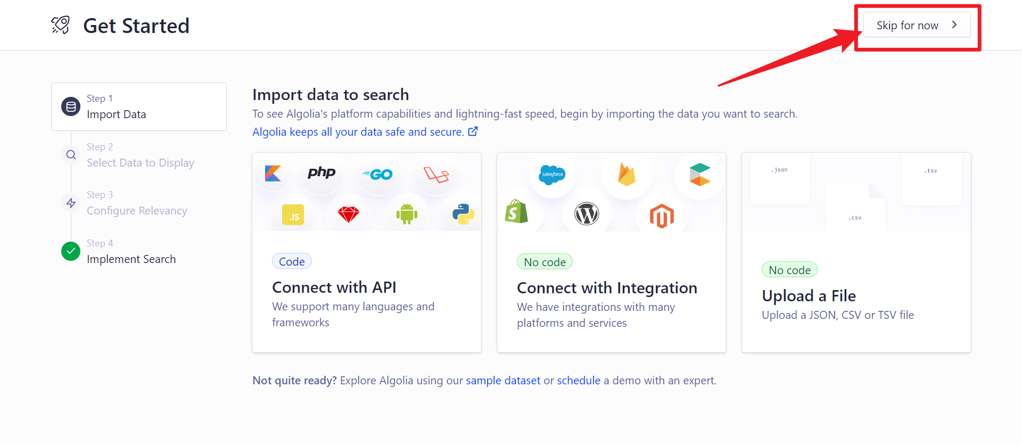This screenshot has width=1022, height=445.
Task: Click the Step 2 magnifier icon
Action: coord(71,155)
